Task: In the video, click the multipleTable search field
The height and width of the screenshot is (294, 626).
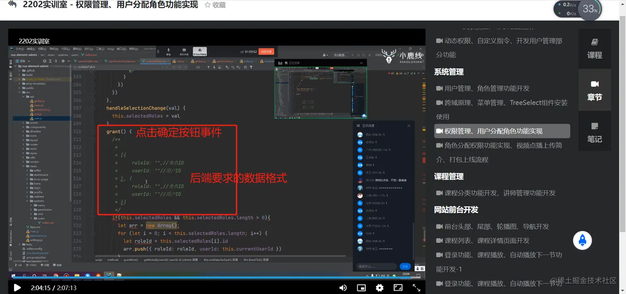Action: pyautogui.click(x=118, y=67)
